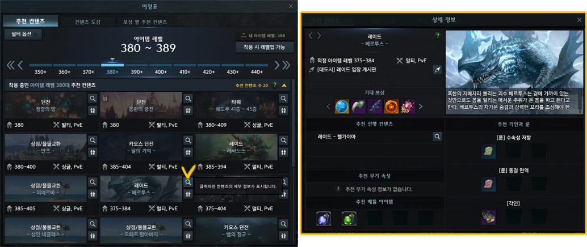
Task: Show next expected rewards with right chevron
Action: (x=421, y=107)
